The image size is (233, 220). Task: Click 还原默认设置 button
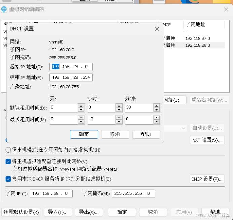(21, 212)
